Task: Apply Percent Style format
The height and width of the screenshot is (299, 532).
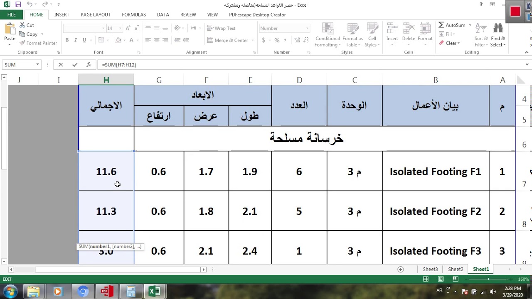Action: (x=277, y=40)
